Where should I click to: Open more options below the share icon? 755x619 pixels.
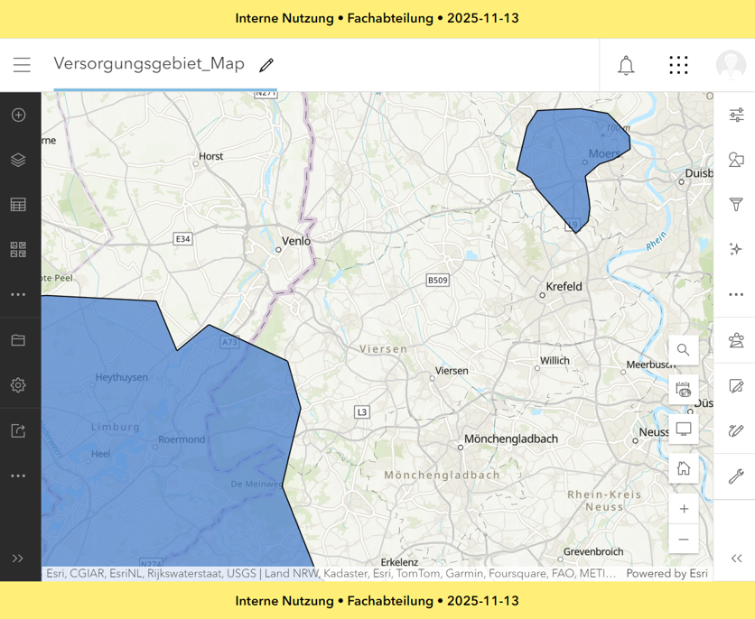(18, 476)
